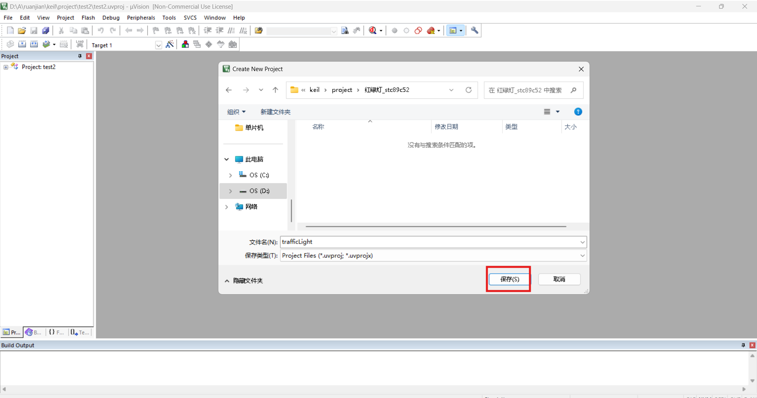The image size is (757, 398).
Task: Click the 修改日期 column header
Action: click(x=446, y=127)
